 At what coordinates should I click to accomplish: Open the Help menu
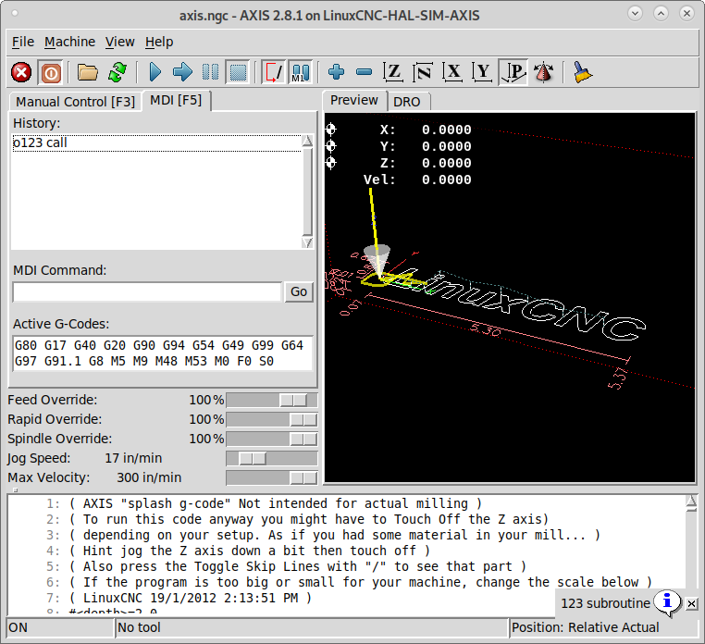[x=159, y=42]
